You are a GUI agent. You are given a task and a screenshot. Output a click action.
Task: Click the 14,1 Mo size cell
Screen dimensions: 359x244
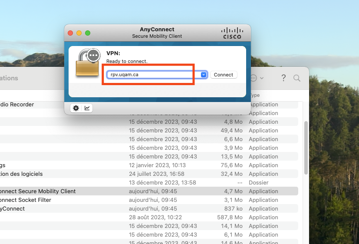click(231, 226)
